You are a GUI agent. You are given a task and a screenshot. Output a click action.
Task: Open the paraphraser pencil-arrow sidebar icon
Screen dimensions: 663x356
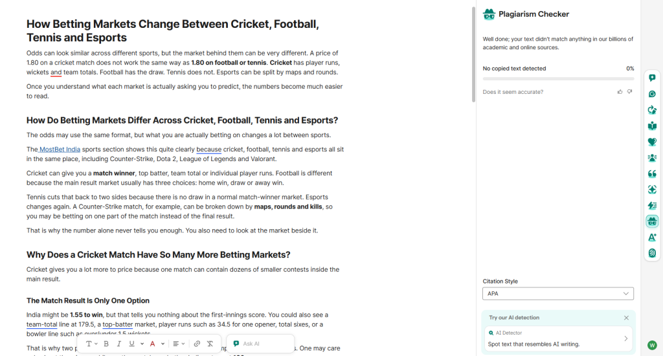tap(652, 110)
